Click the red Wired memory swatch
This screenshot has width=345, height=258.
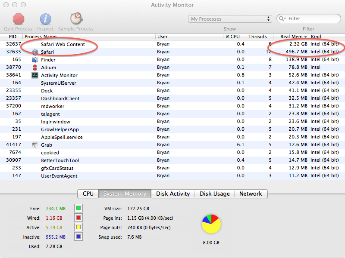pos(78,218)
